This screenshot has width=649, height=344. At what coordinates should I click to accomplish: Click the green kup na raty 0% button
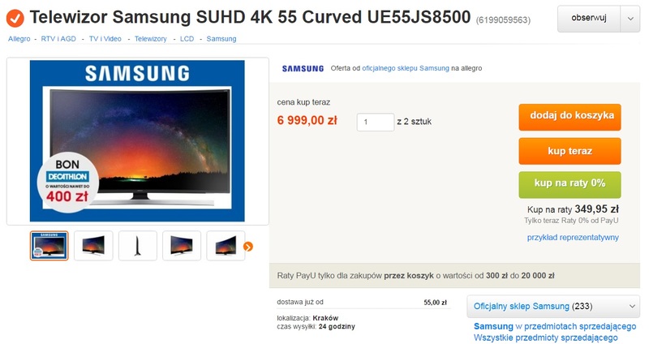(x=570, y=185)
